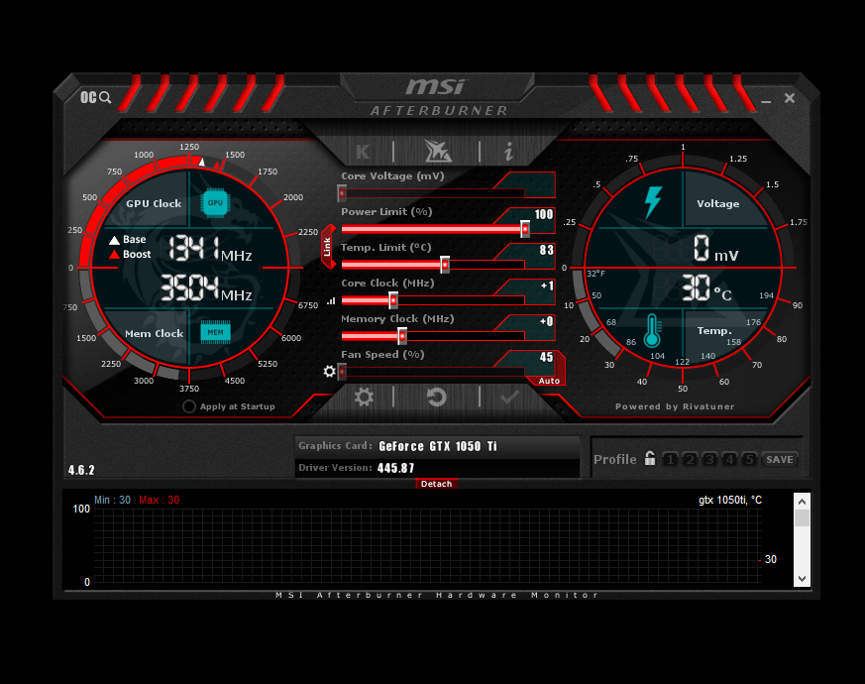865x684 pixels.
Task: Click the Core Clock +1 value field
Action: [x=547, y=285]
